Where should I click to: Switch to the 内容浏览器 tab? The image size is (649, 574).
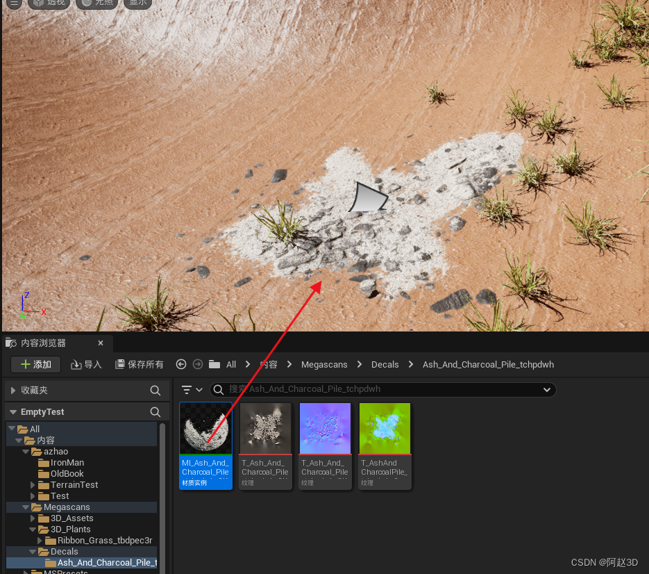click(x=43, y=343)
